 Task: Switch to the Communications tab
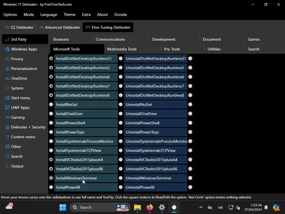click(x=121, y=39)
